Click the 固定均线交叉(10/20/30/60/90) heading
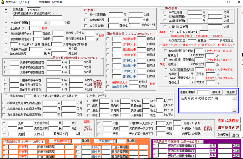The height and width of the screenshot is (159, 243). tap(130, 34)
